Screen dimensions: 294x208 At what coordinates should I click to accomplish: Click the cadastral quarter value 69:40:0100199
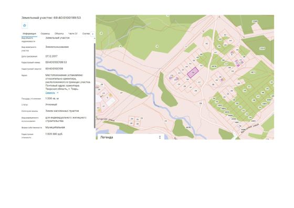54,69
